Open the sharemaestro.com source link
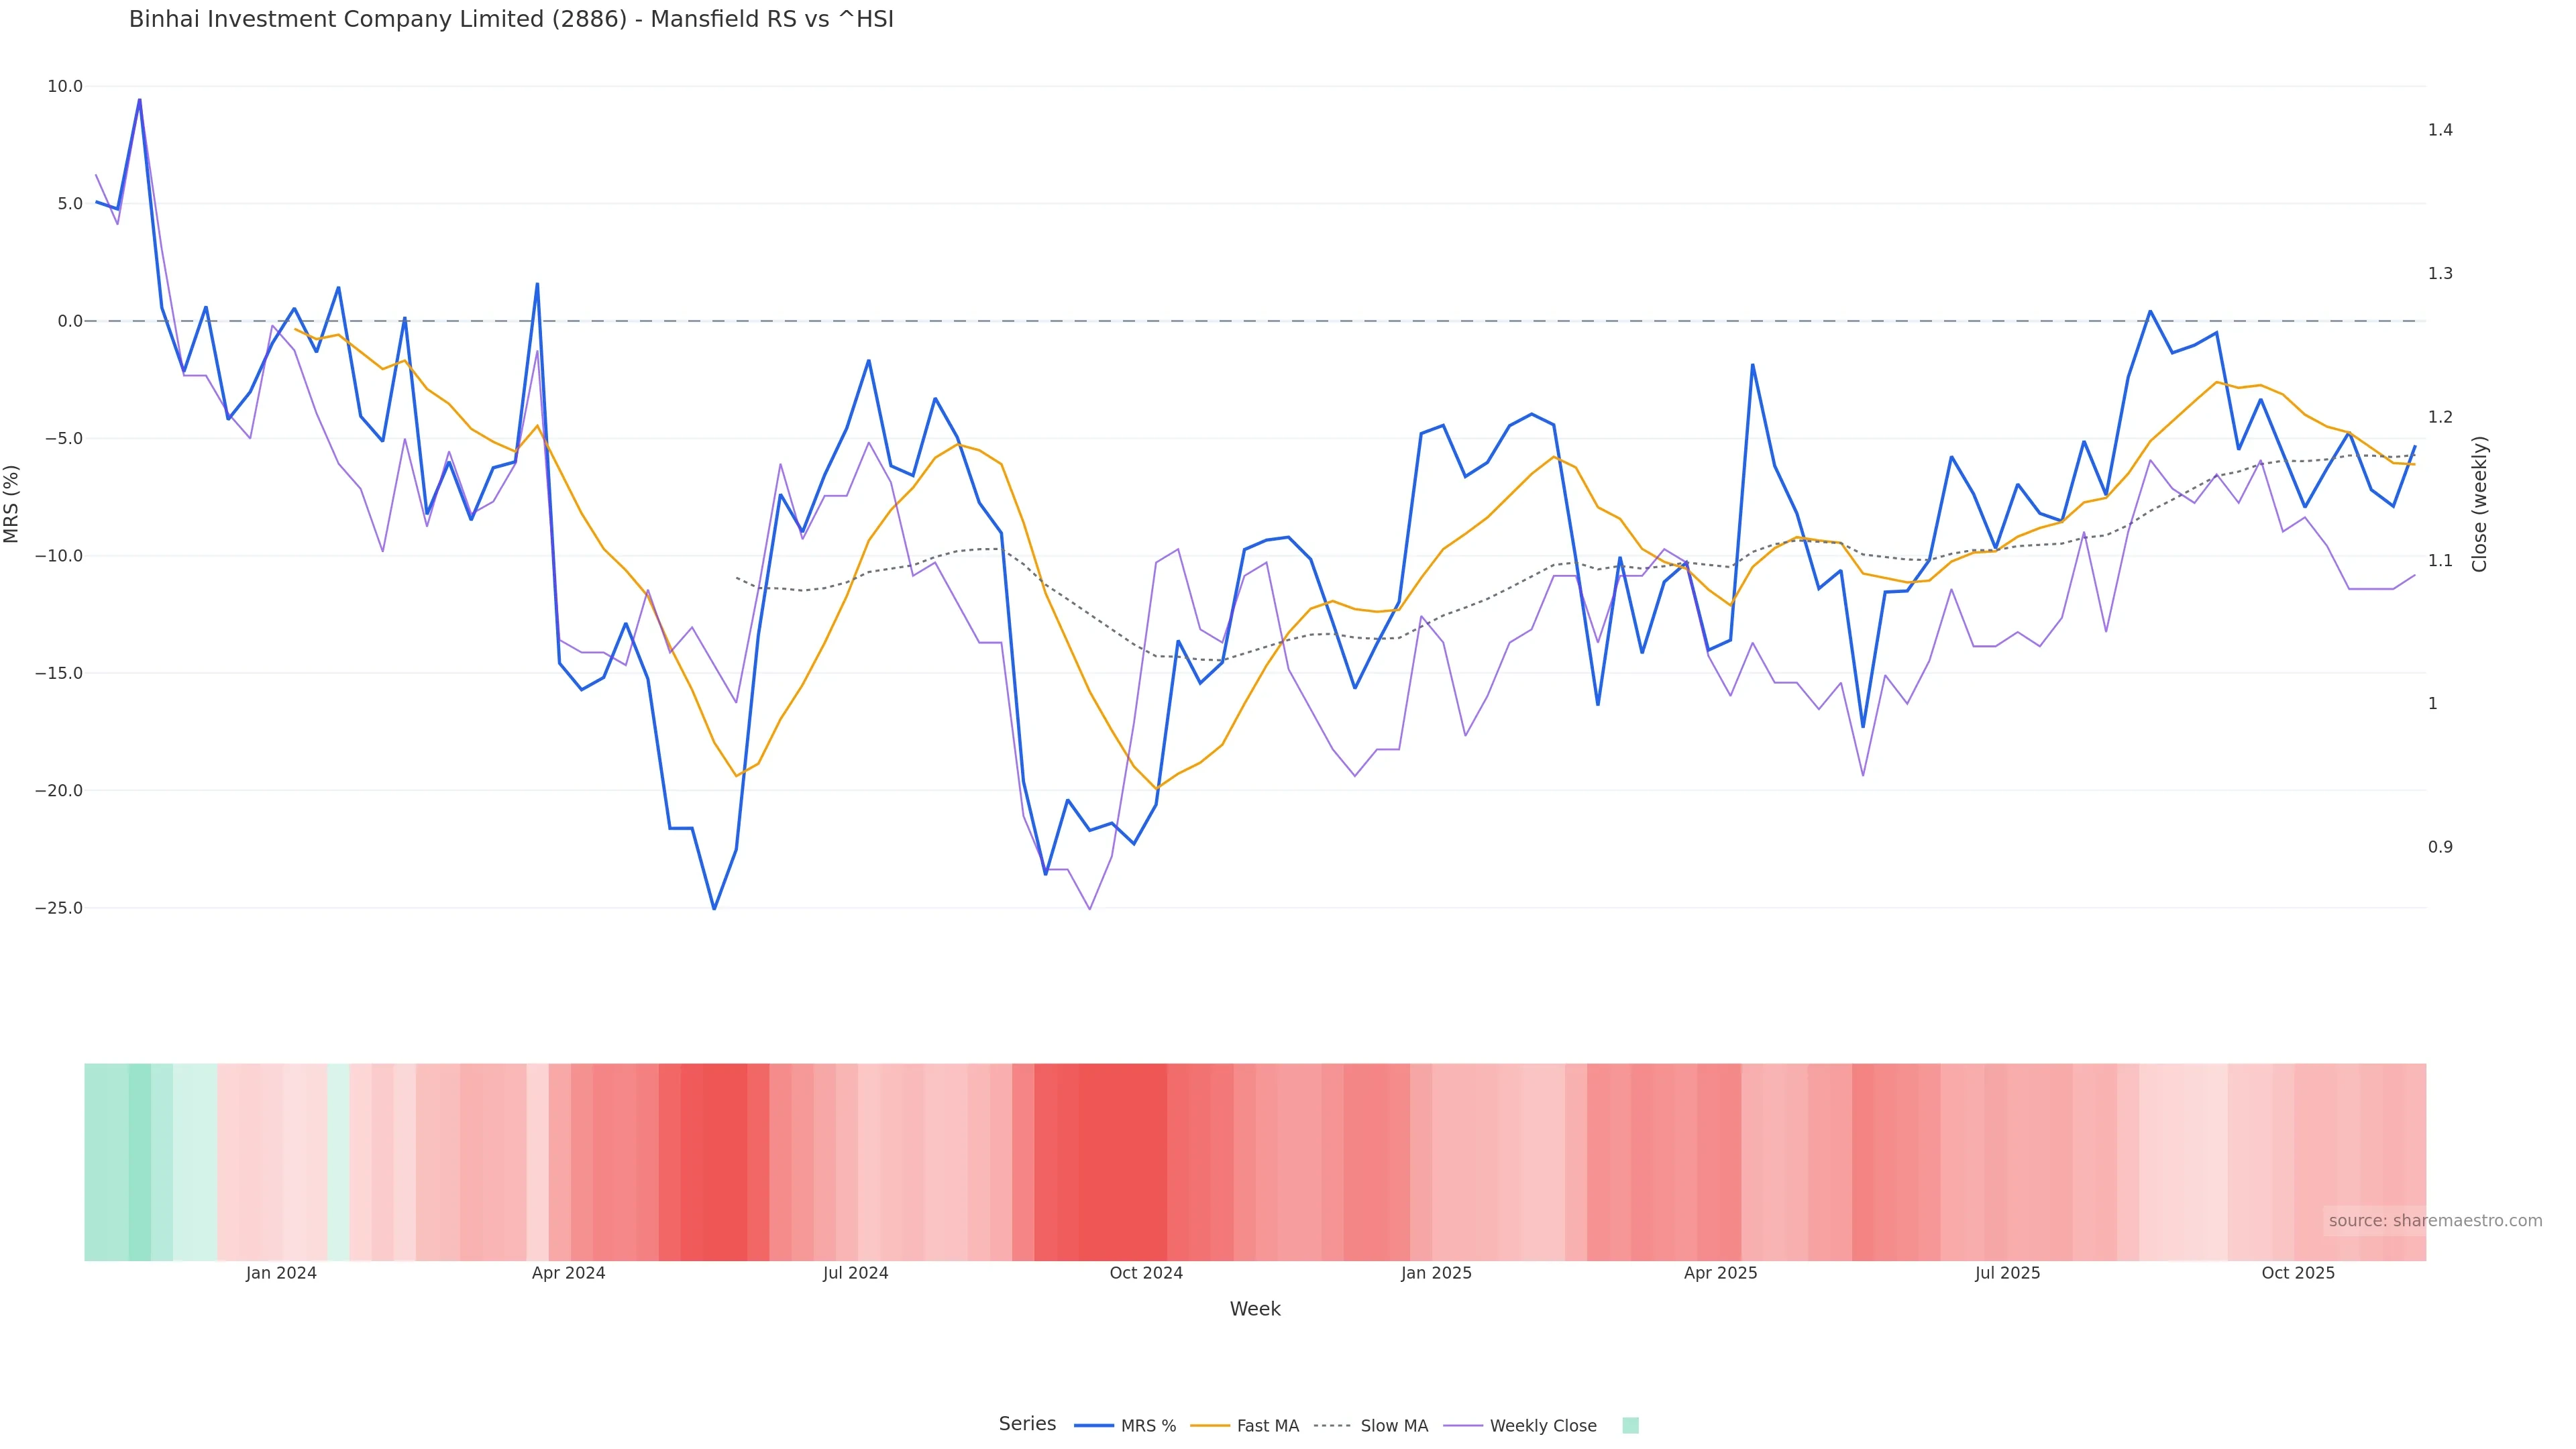Viewport: 2576px width, 1449px height. pyautogui.click(x=2434, y=1221)
